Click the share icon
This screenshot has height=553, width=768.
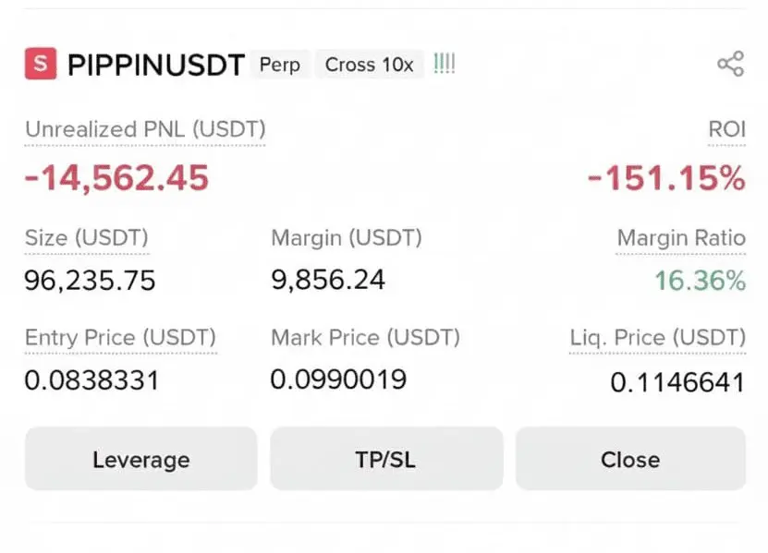[x=730, y=65]
